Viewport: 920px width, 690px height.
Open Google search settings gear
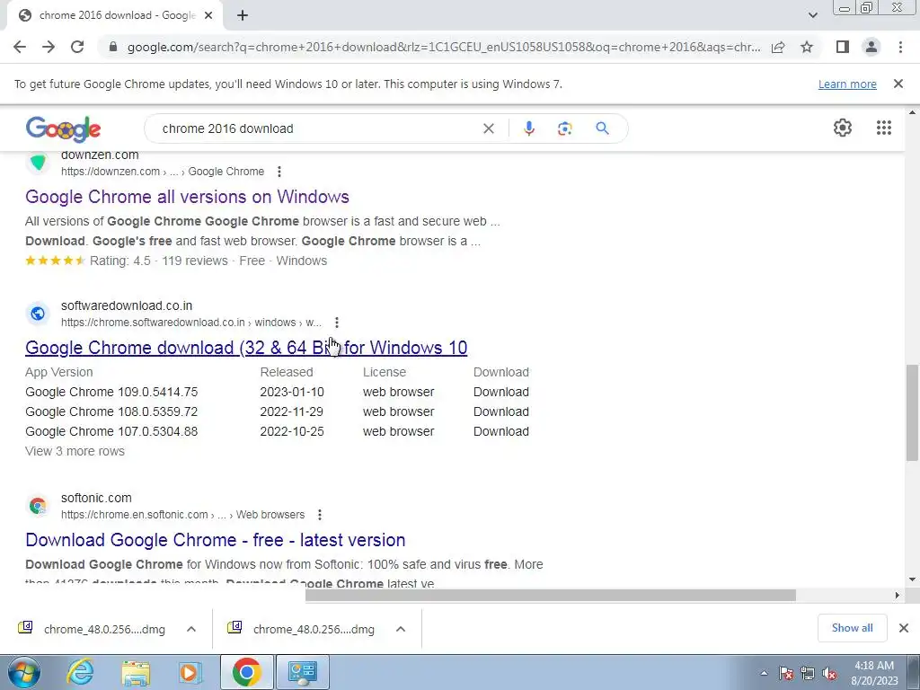pos(843,128)
